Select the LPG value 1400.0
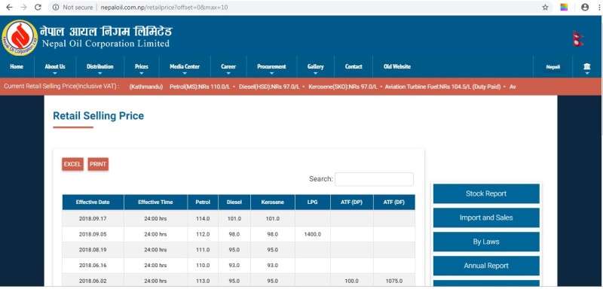The height and width of the screenshot is (289, 603). [x=312, y=234]
